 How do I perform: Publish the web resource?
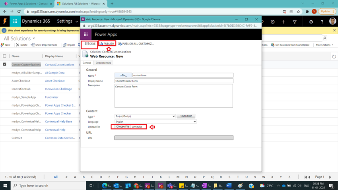pos(107,43)
